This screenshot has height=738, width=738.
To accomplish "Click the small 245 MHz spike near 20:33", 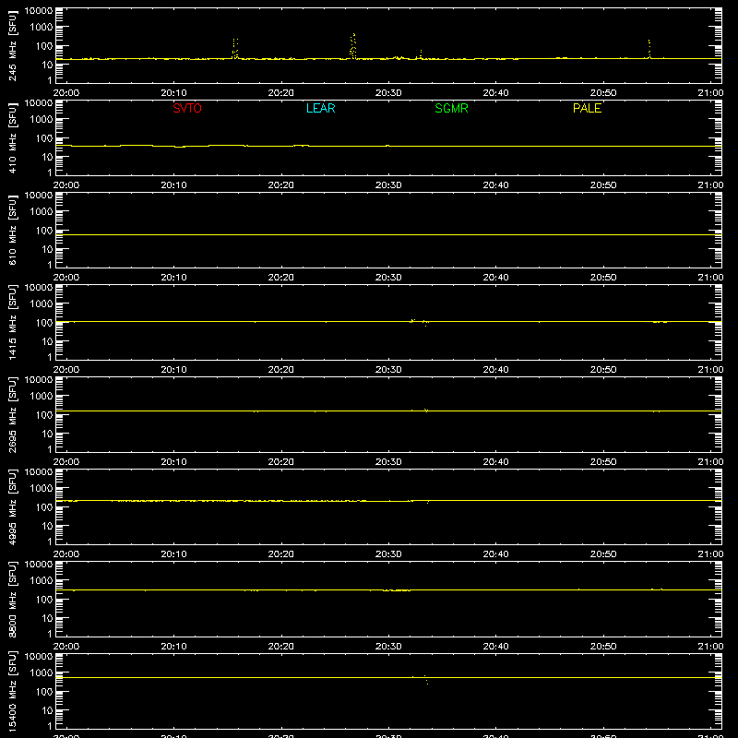I will pyautogui.click(x=421, y=54).
